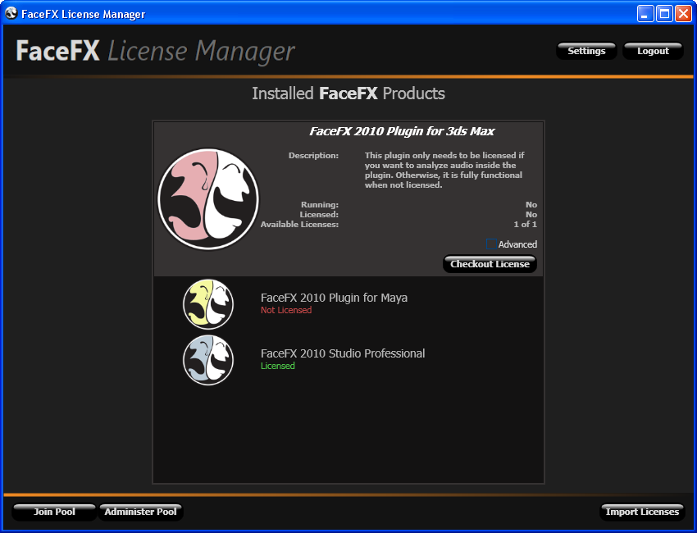Viewport: 697px width, 533px height.
Task: Select the Studio Professional mask icon
Action: coord(208,360)
